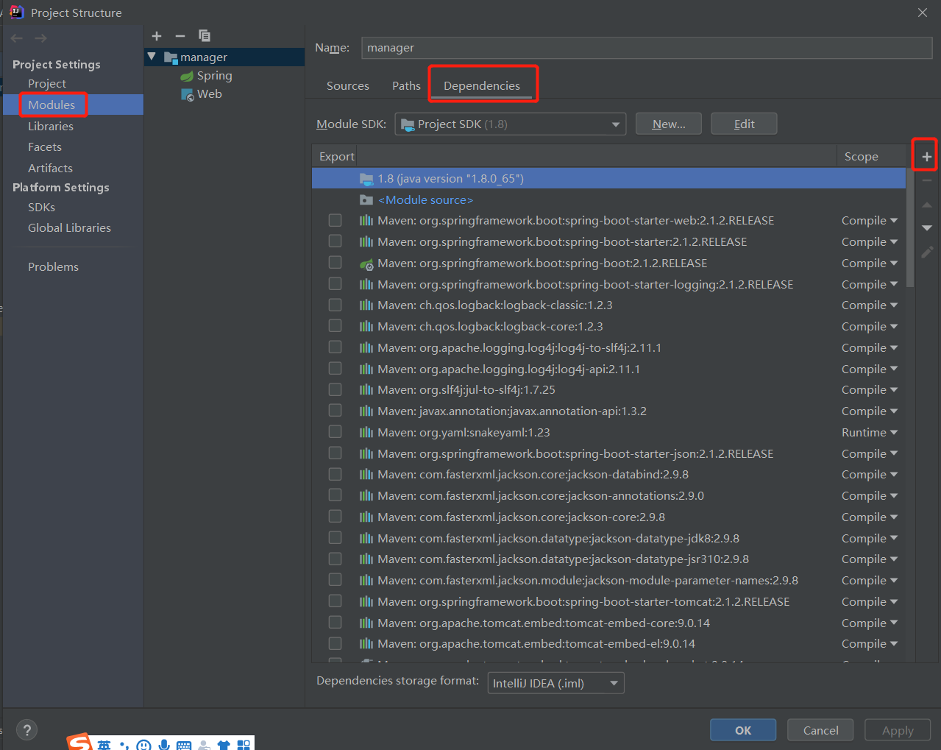Add a dependency with the plus icon

click(927, 156)
